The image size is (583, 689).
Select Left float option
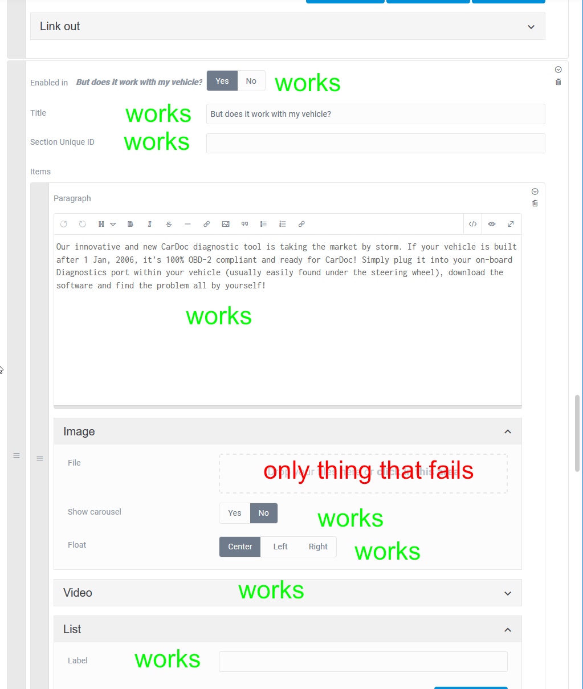(280, 547)
